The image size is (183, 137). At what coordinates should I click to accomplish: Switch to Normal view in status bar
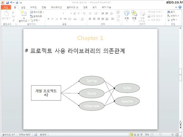click(x=131, y=135)
